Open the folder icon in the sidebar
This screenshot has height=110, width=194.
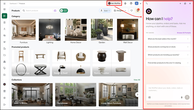pyautogui.click(x=4, y=55)
